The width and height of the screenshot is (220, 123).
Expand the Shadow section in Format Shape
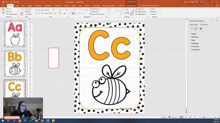click(194, 34)
